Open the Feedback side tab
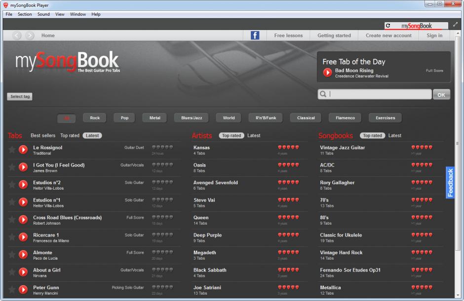This screenshot has width=464, height=301. [x=450, y=183]
